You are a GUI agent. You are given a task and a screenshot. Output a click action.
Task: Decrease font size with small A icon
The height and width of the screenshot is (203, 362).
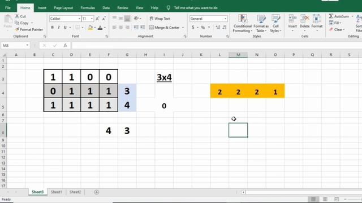click(104, 19)
